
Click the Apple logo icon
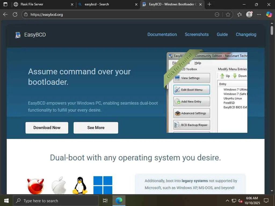click(x=59, y=185)
